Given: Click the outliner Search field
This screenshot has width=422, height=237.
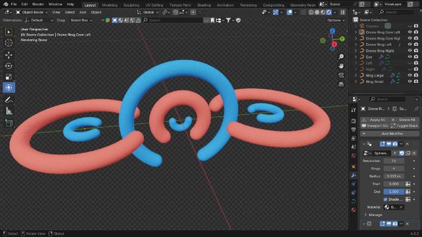Looking at the screenshot, I should [396, 13].
